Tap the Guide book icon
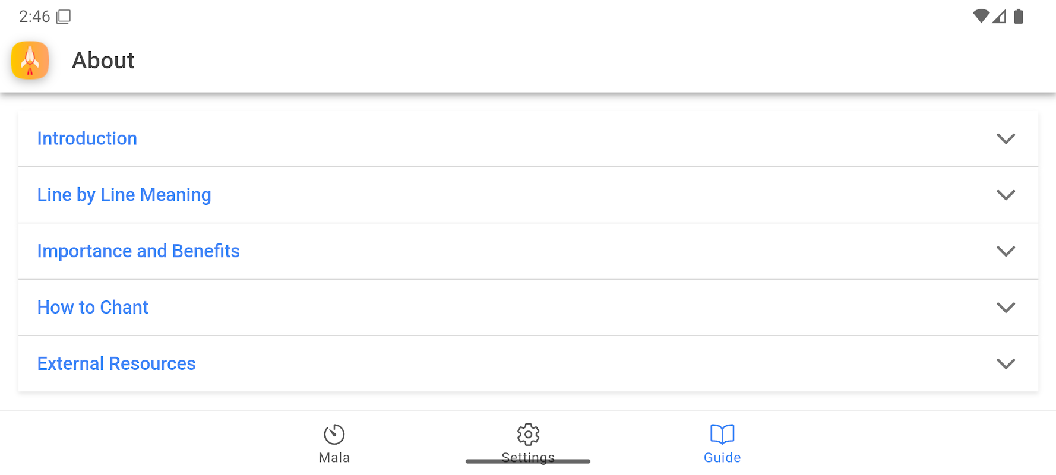The width and height of the screenshot is (1056, 475). (722, 434)
